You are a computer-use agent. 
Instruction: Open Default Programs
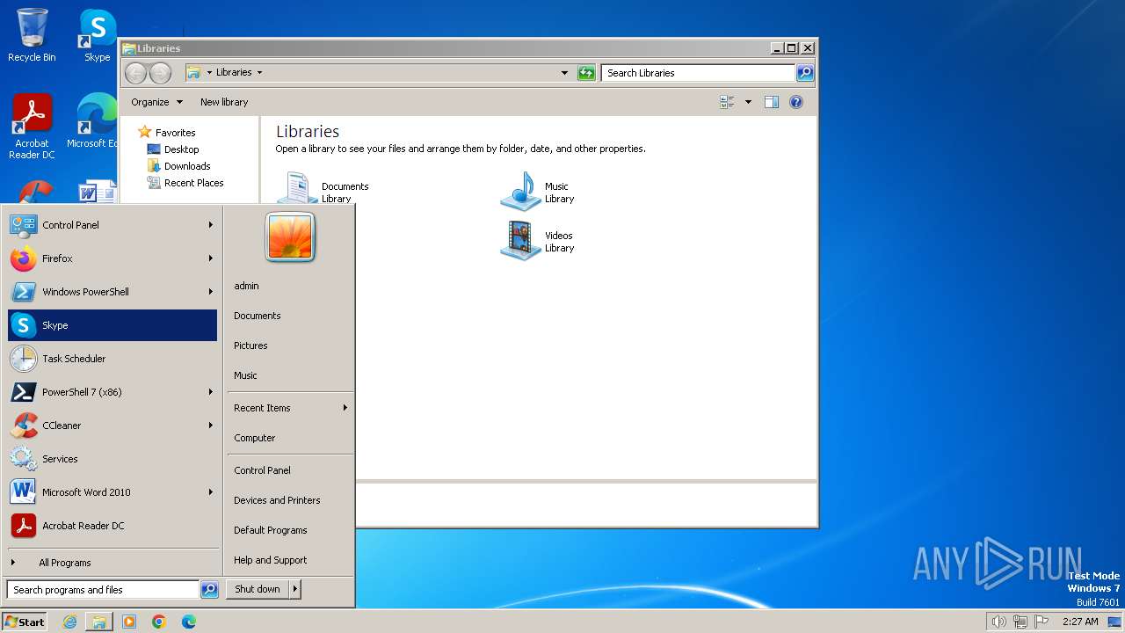pos(270,530)
